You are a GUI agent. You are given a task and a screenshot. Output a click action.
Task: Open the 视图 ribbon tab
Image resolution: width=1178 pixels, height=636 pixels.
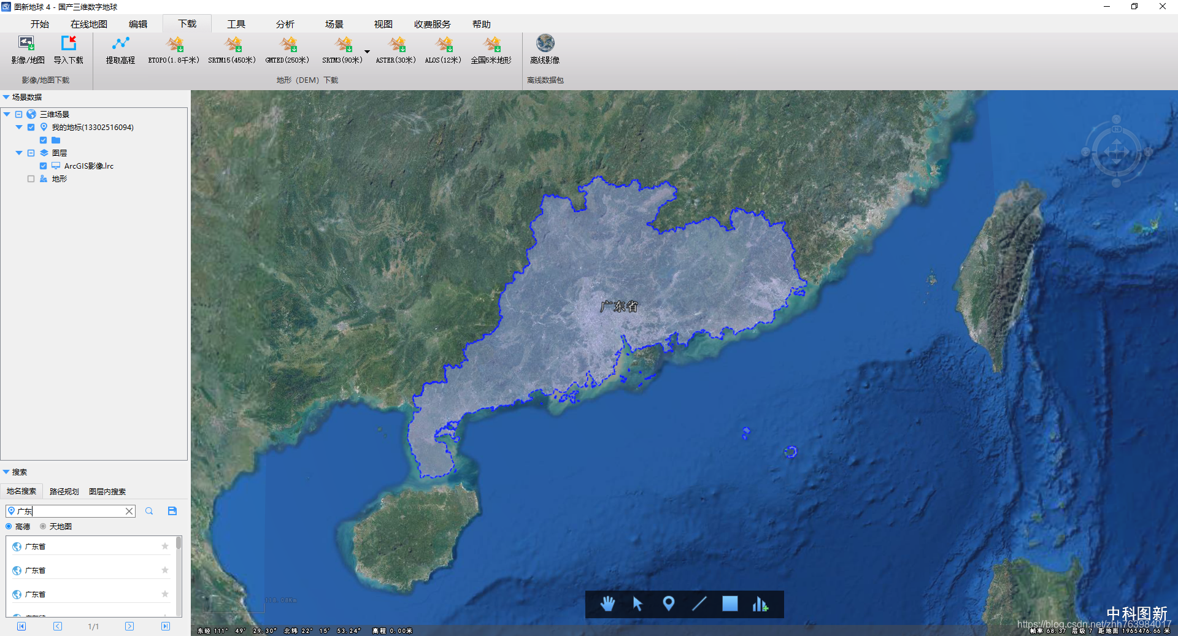pos(383,24)
